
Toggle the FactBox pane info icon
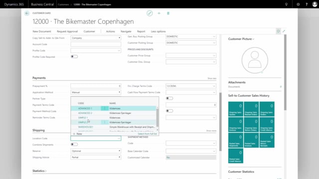click(278, 31)
